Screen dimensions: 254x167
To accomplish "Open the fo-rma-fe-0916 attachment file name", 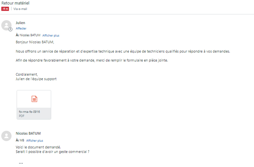I will coord(29,112).
